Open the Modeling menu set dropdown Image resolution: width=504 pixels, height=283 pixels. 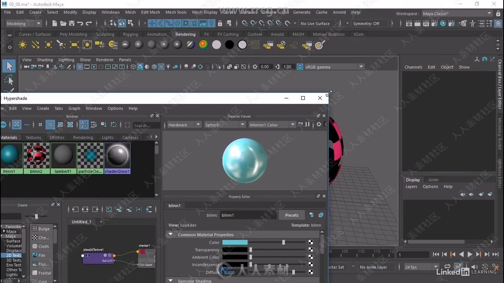[24, 24]
